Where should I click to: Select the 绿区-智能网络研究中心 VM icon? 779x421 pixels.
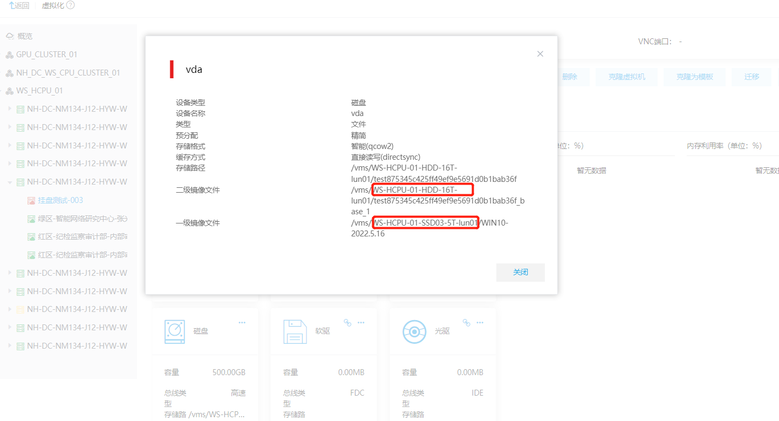[32, 219]
